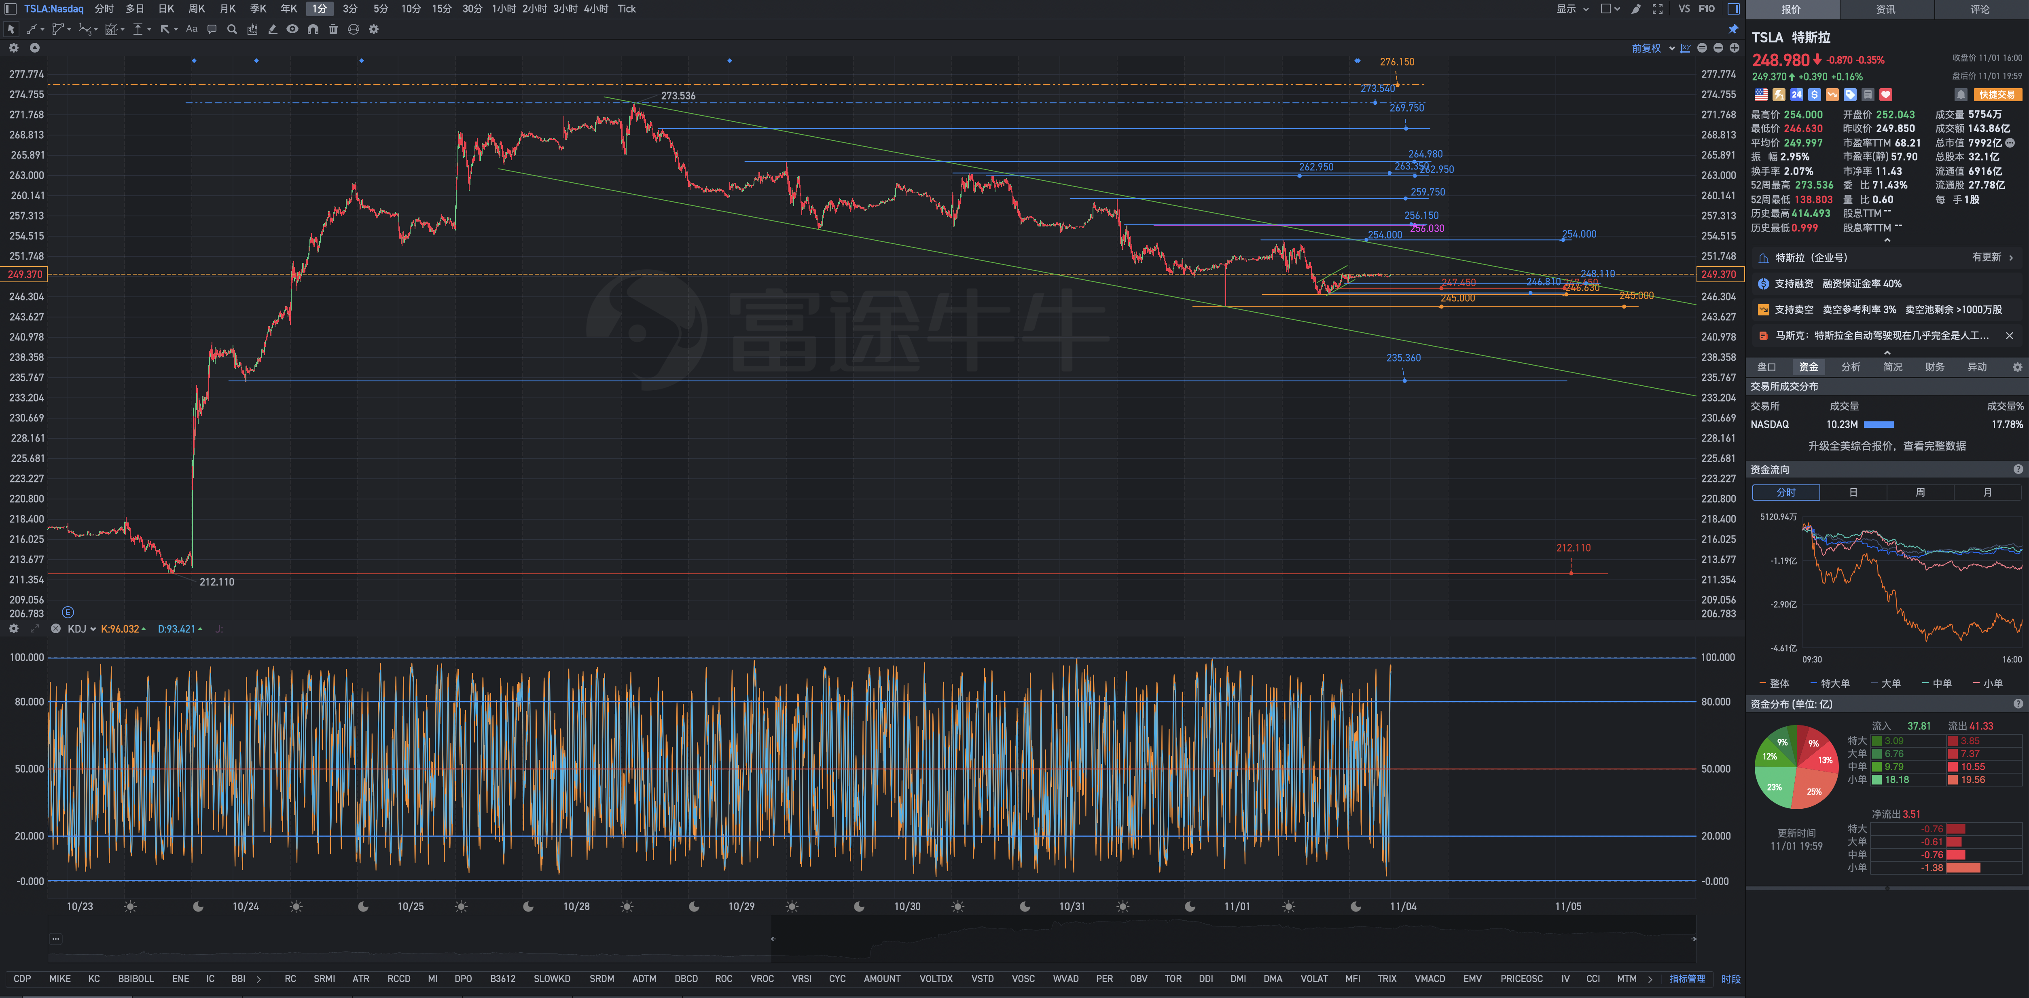Screen dimensions: 2029x998
Task: Zoom in the chart with plus icon
Action: (x=1735, y=48)
